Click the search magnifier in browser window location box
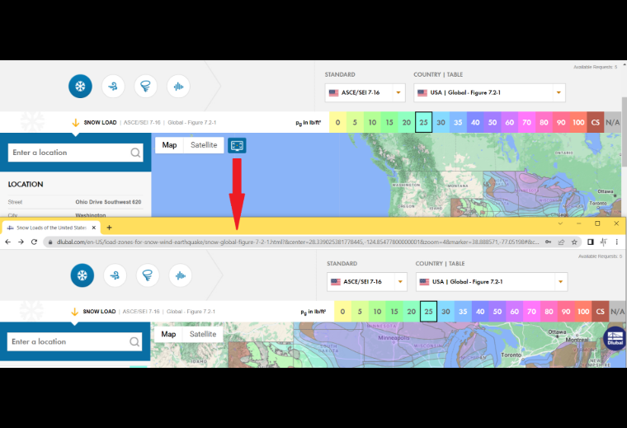Image resolution: width=627 pixels, height=428 pixels. pos(134,341)
